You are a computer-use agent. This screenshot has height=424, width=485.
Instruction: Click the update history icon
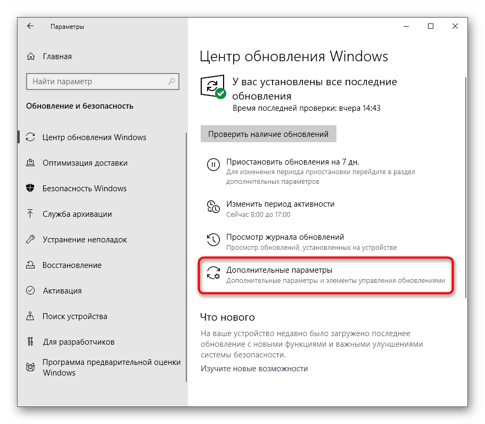coord(213,240)
